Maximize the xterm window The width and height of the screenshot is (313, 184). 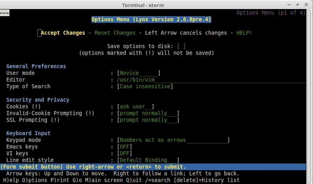coord(298,5)
